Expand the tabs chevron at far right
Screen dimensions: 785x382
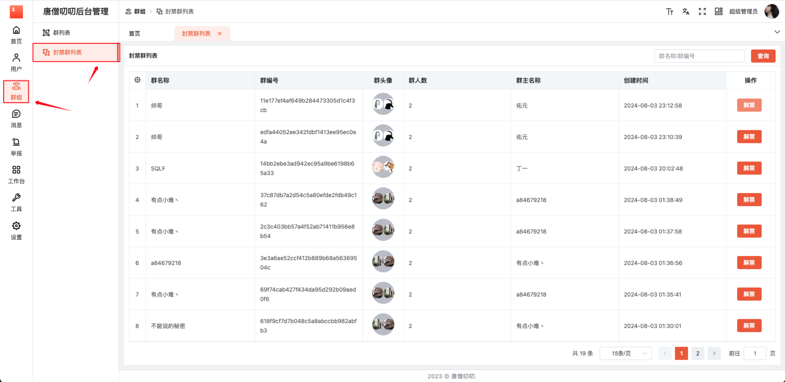777,32
